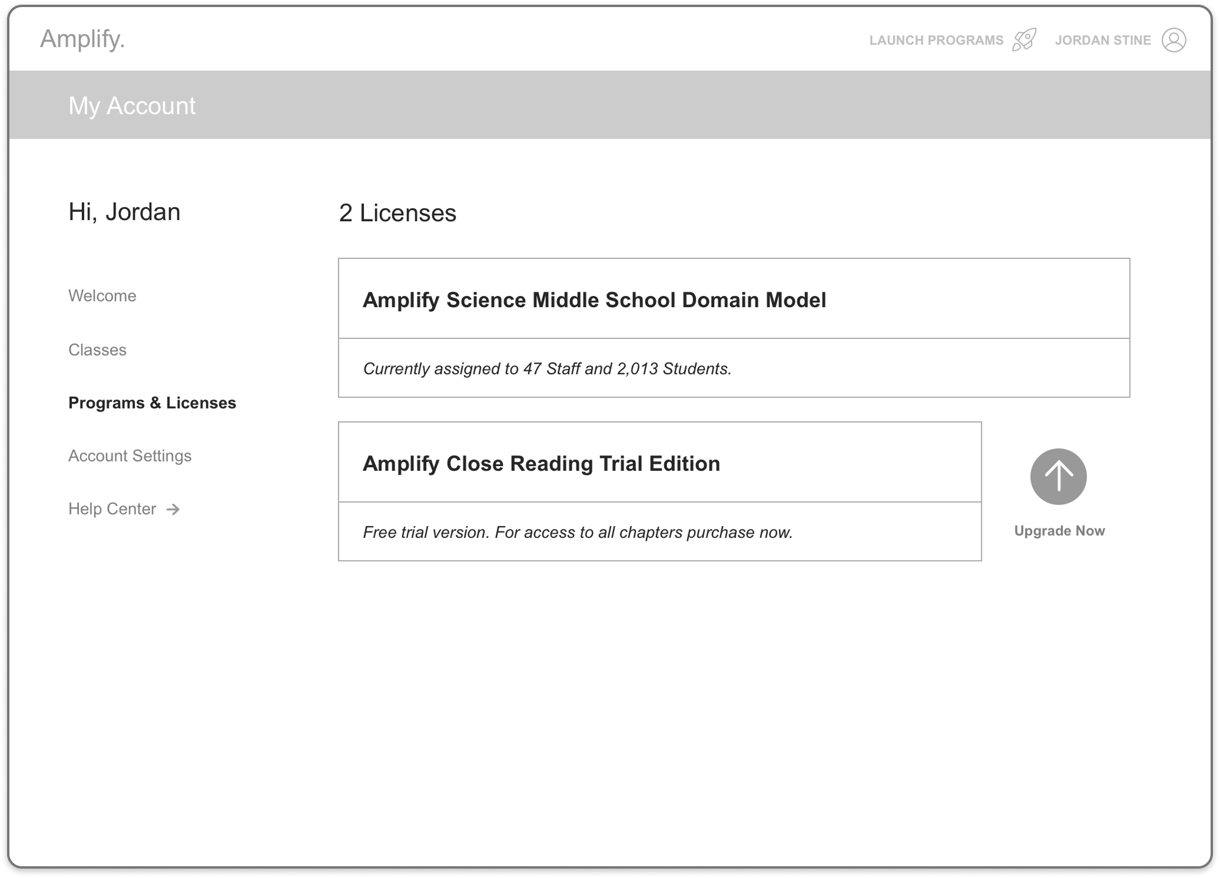Screen dimensions: 1220x878
Task: Open the user profile avatar icon
Action: point(1173,40)
